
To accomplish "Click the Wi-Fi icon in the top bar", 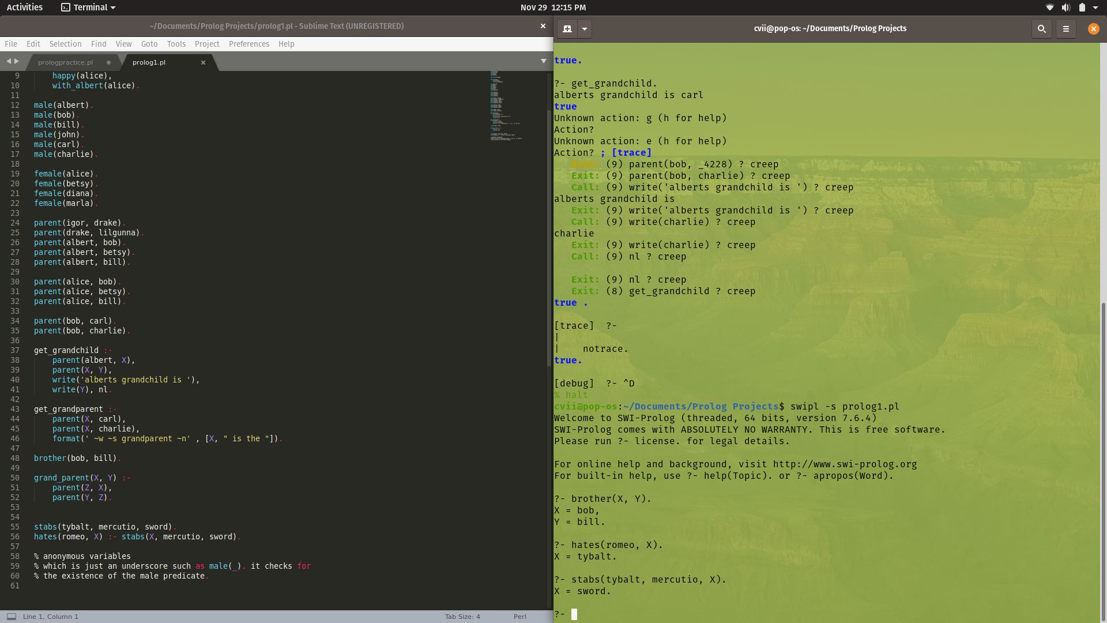I will [1049, 7].
